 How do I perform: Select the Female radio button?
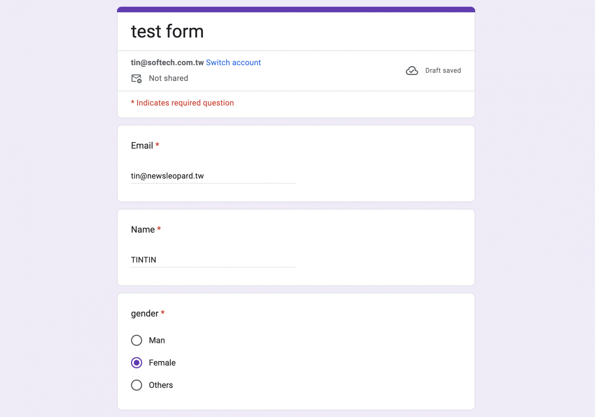137,363
